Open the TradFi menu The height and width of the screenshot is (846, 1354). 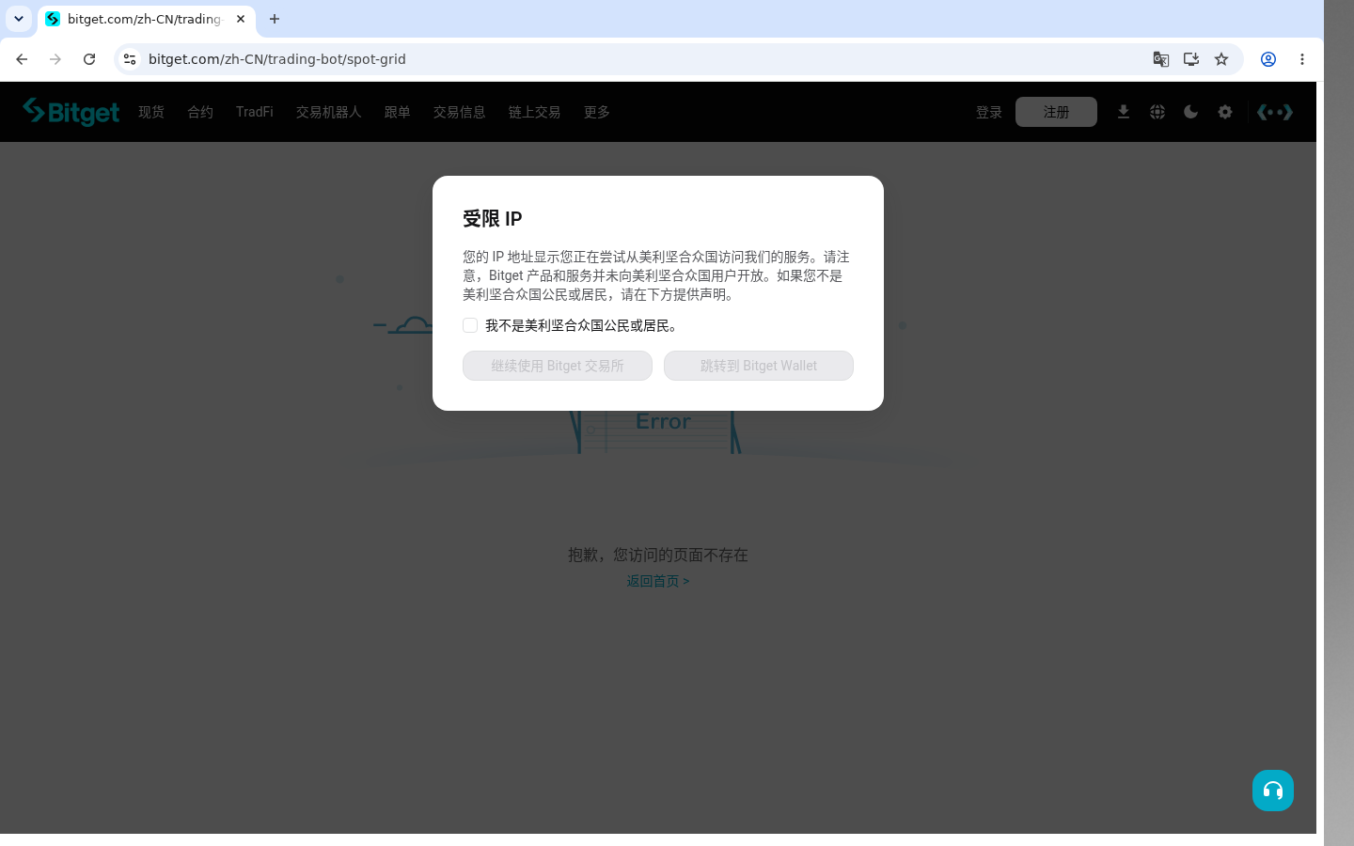255,112
